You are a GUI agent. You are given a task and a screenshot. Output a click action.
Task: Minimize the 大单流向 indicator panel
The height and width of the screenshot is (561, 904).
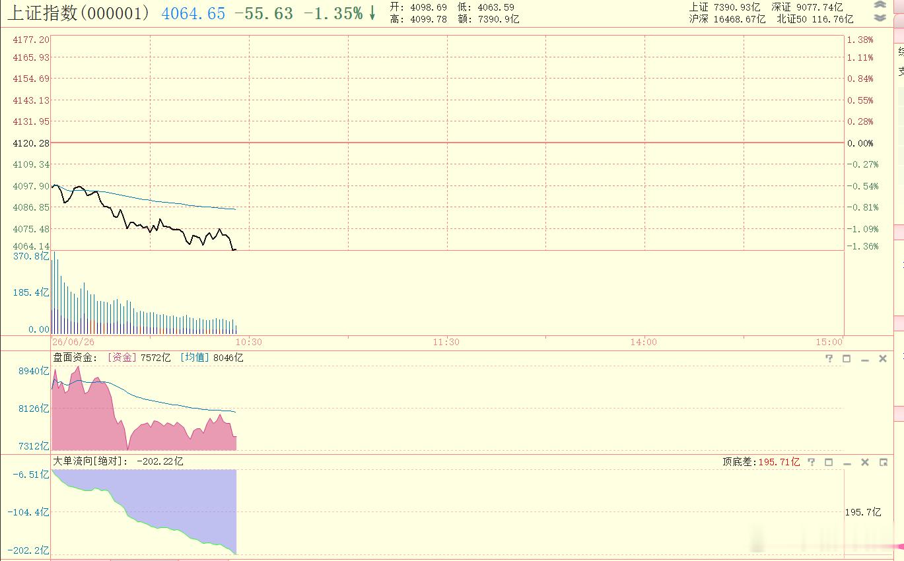click(847, 463)
